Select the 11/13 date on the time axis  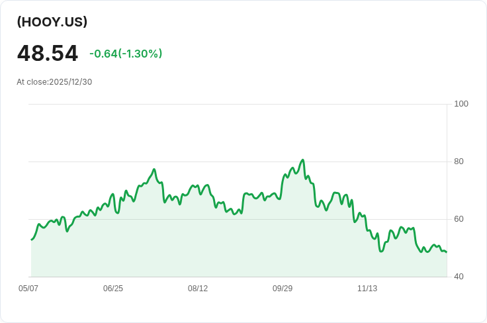(x=367, y=289)
